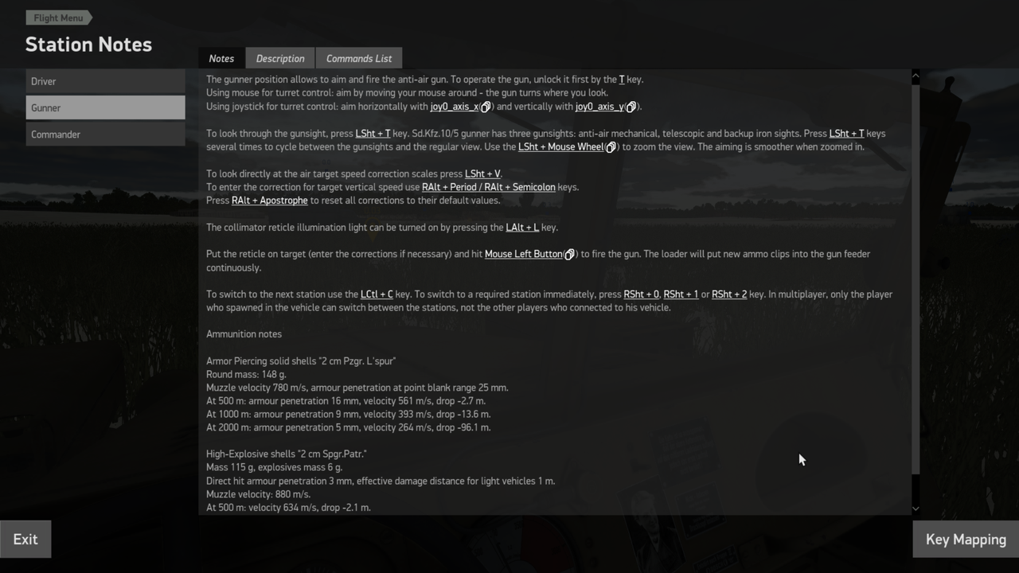The image size is (1019, 573).
Task: Click the Exit button
Action: tap(25, 539)
